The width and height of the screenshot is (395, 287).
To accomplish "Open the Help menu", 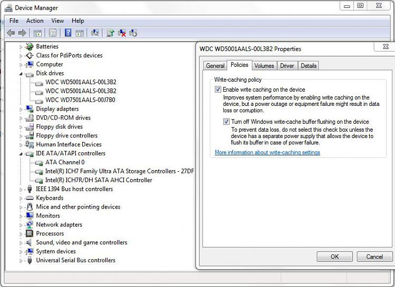I will click(x=77, y=21).
